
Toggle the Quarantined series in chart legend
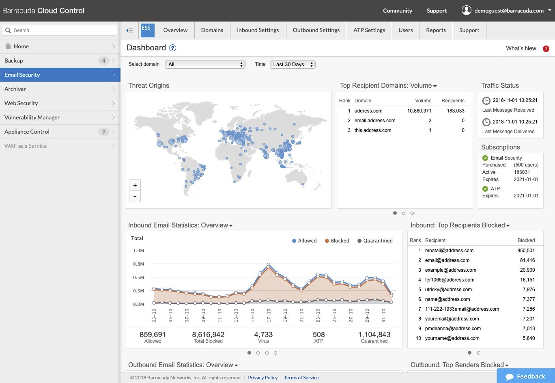(375, 241)
